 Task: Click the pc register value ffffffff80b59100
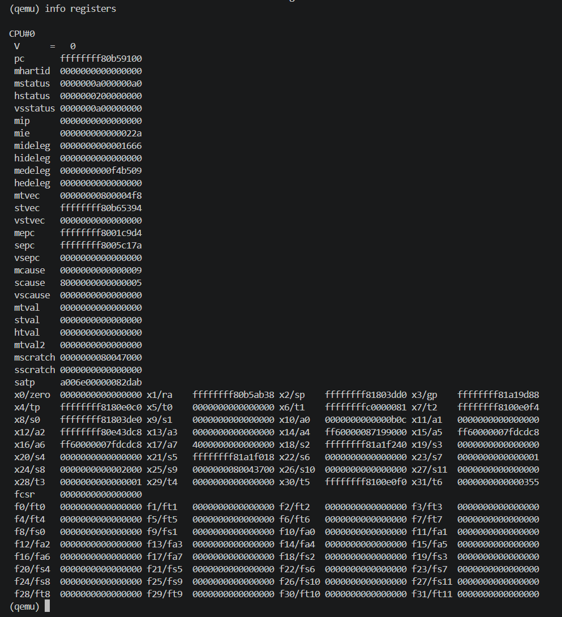101,59
